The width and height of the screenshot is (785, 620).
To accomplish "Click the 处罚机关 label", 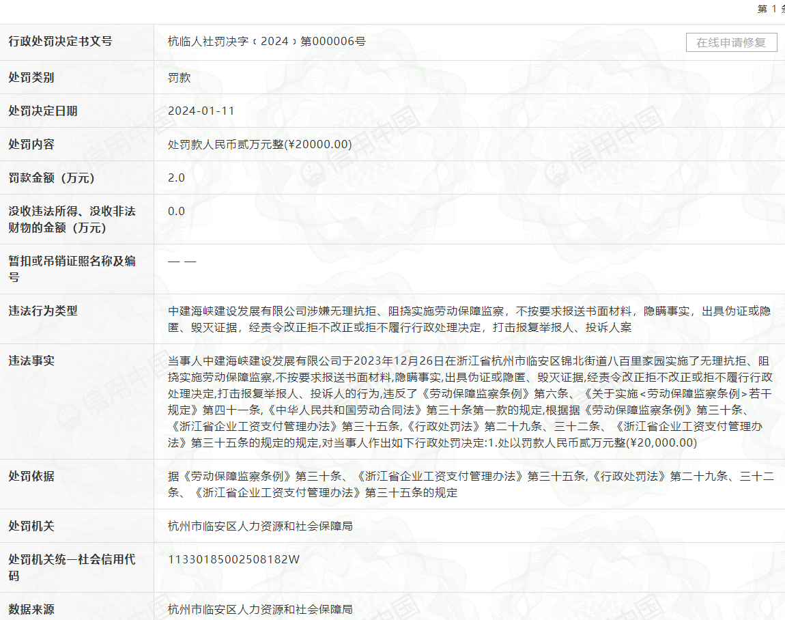I will [31, 526].
